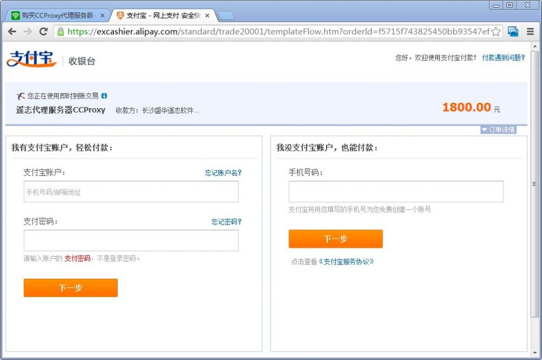Click the 忘记密码? link
The width and height of the screenshot is (542, 360).
click(226, 222)
